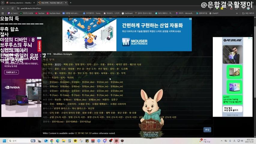This screenshot has width=256, height=144.
Task: Bookmark this page with the star icon
Action: (x=210, y=8)
